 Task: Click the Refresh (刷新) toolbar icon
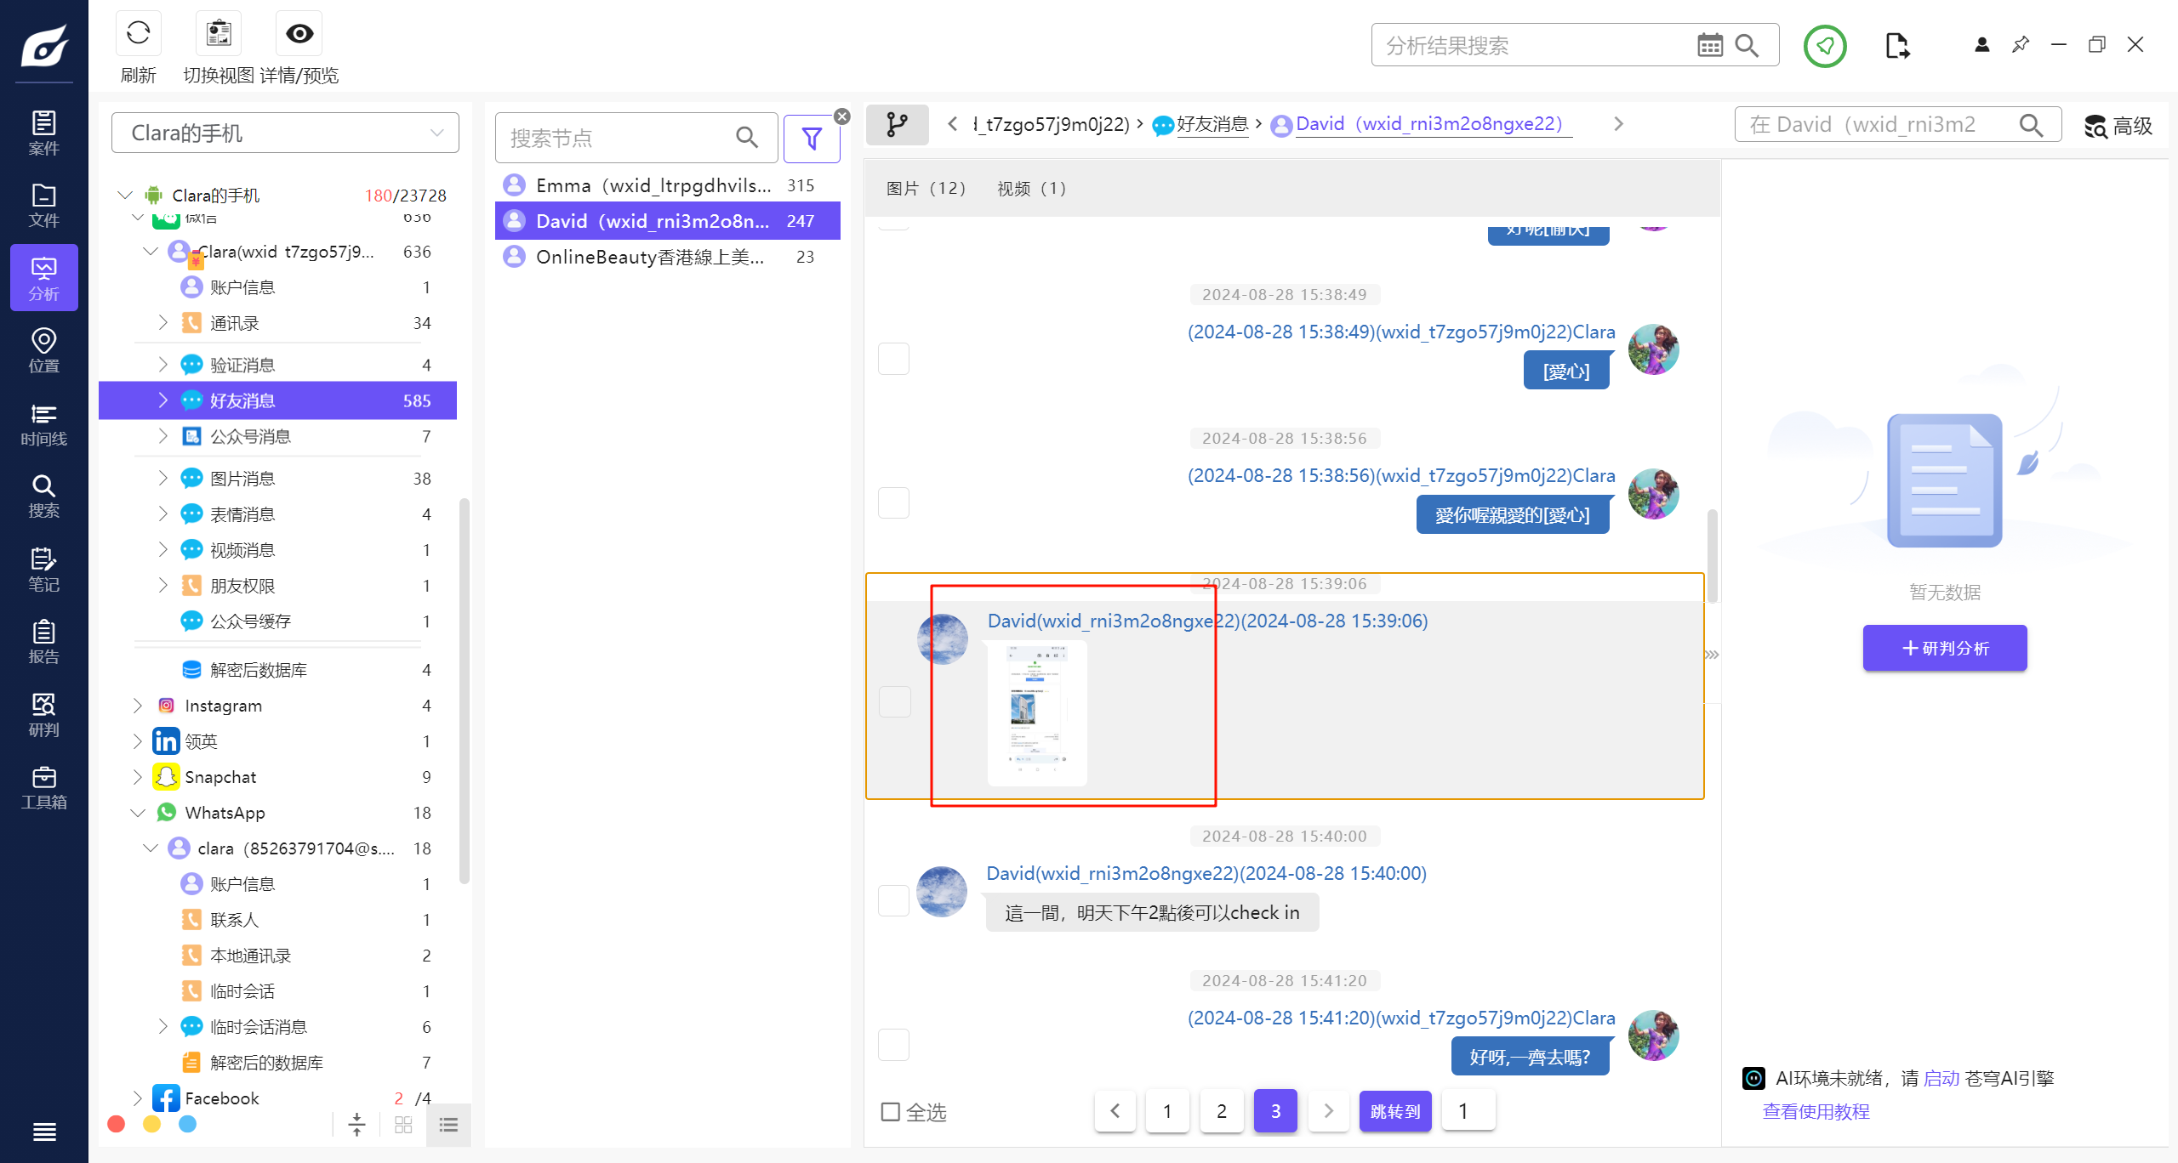click(x=138, y=34)
